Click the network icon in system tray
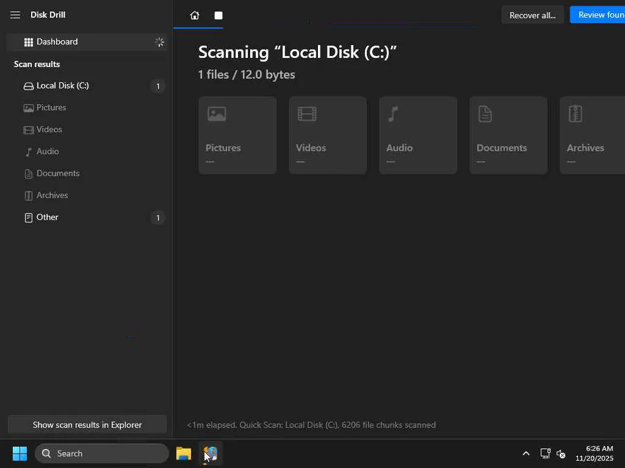This screenshot has width=625, height=468. point(545,453)
